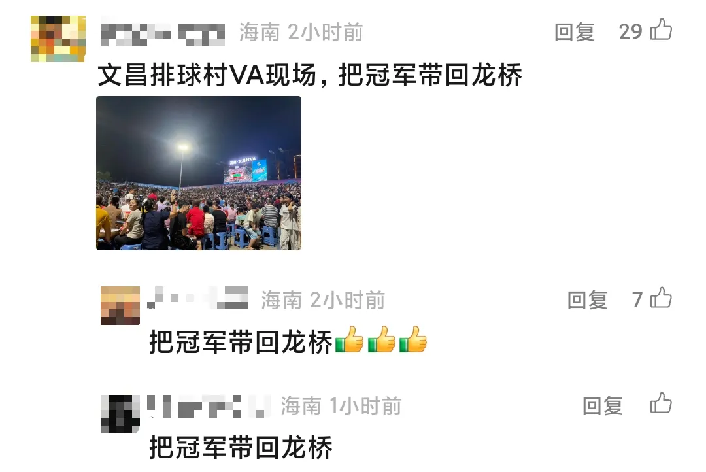The height and width of the screenshot is (472, 706).
Task: Like the reply with 7 likes
Action: [661, 297]
